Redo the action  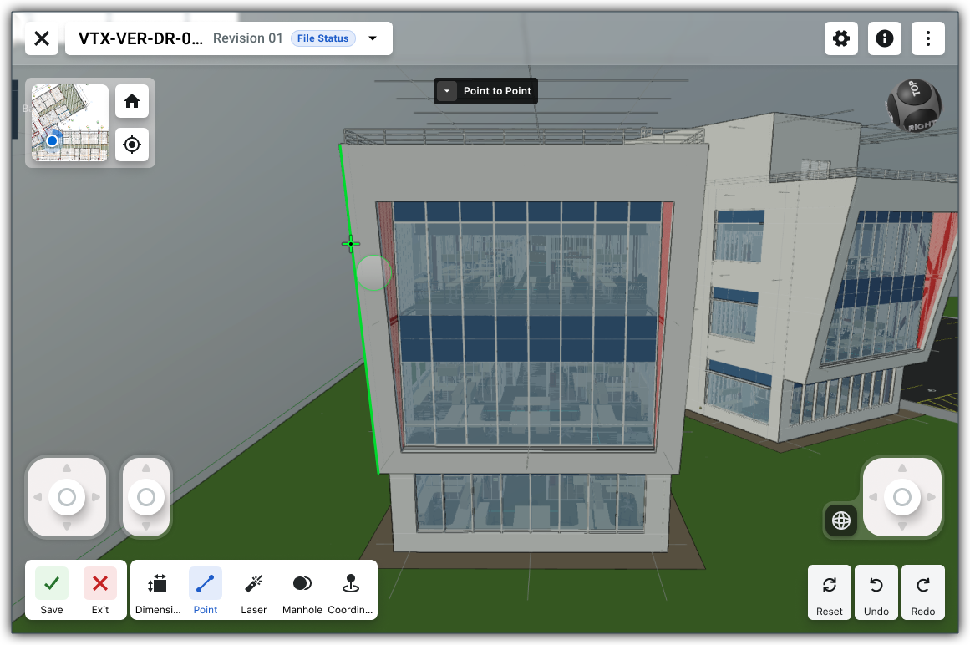(x=923, y=592)
